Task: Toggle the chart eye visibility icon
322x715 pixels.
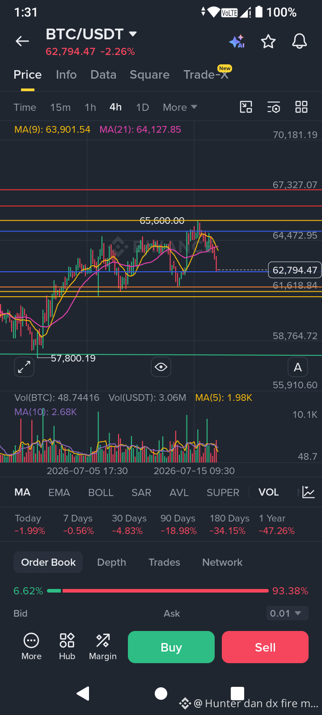Action: pyautogui.click(x=161, y=367)
